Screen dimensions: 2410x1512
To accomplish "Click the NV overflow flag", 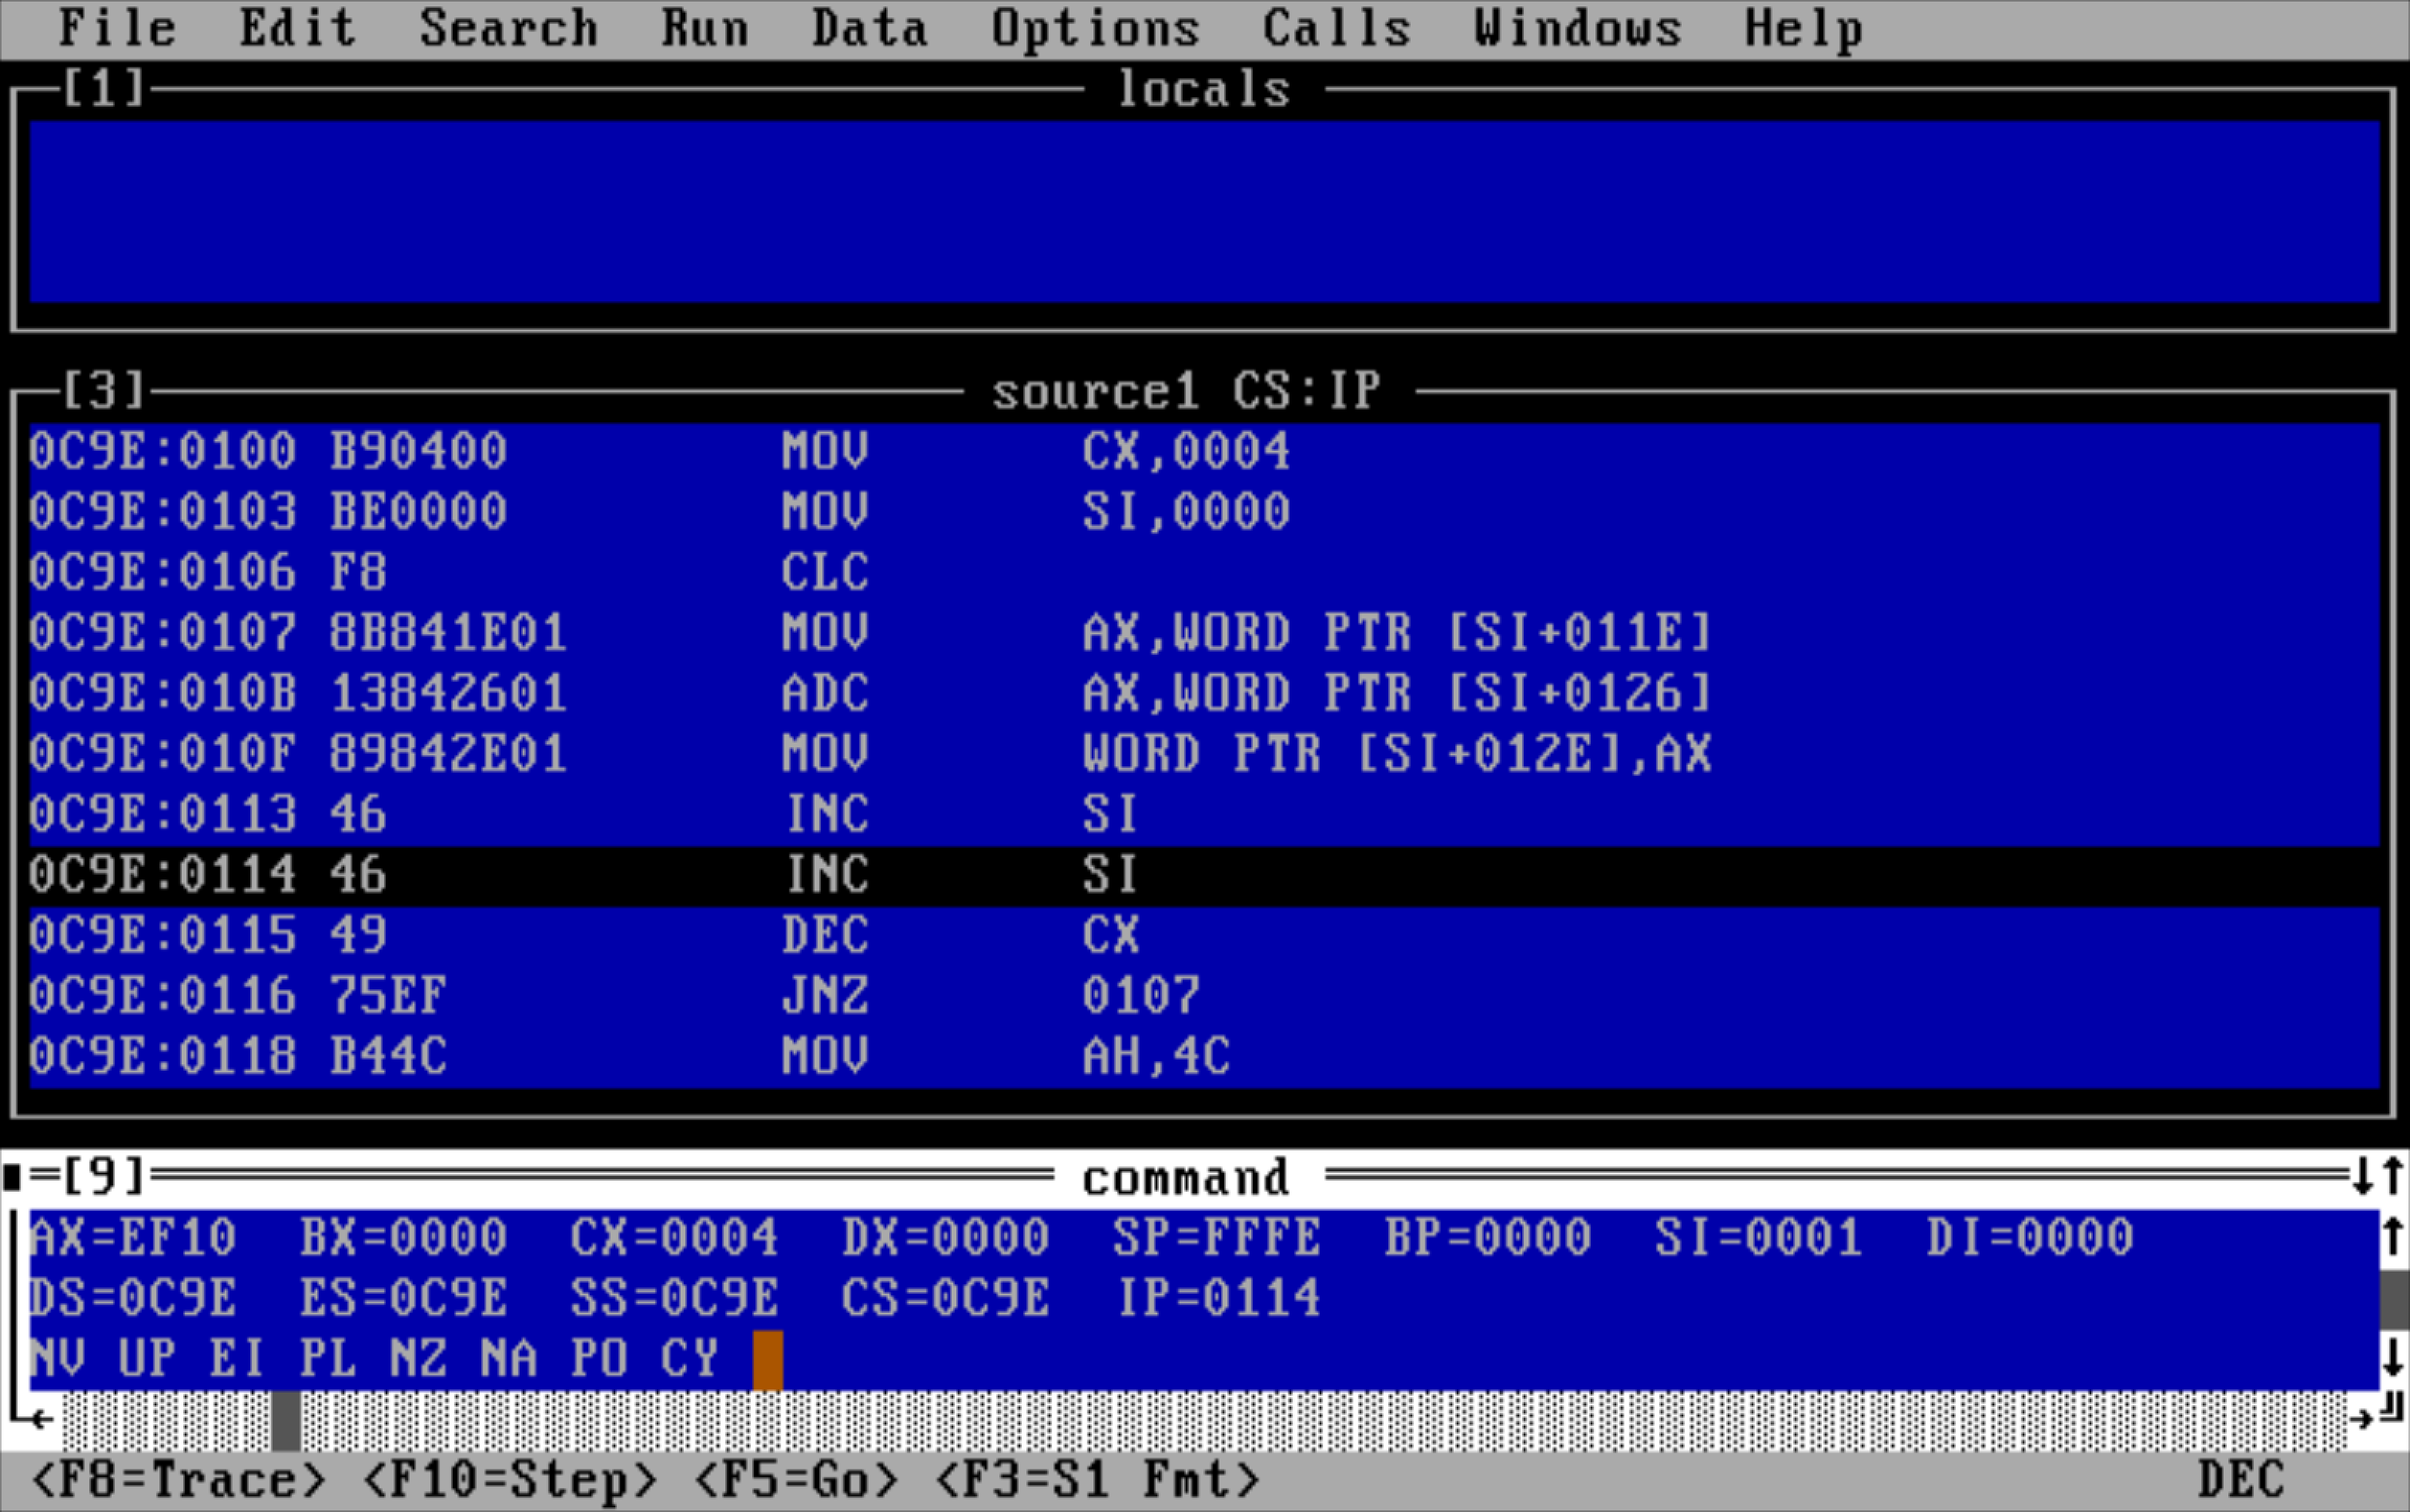I will [x=58, y=1359].
